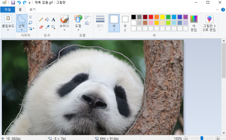Open the Quick Access Toolbar customize arrow

[29, 3]
